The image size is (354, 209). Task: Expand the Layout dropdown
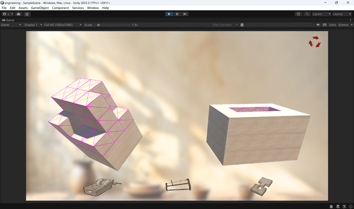(x=342, y=14)
